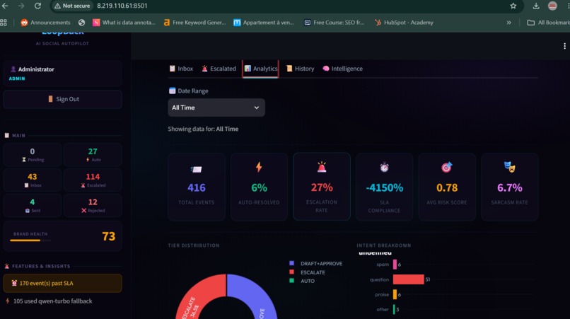
Task: Open the sidebar Escalated tile showing 114
Action: pyautogui.click(x=93, y=180)
